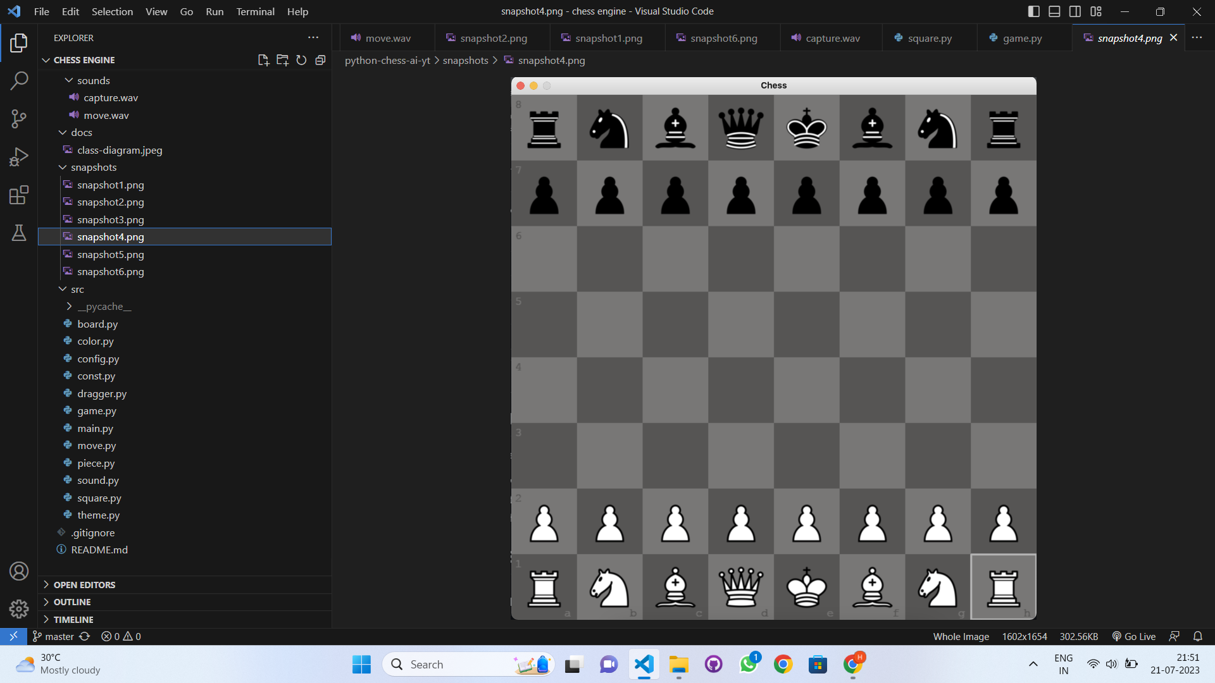
Task: Switch to the game.py tab
Action: point(1021,38)
